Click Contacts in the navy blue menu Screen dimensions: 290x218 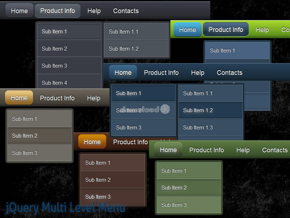pos(229,72)
